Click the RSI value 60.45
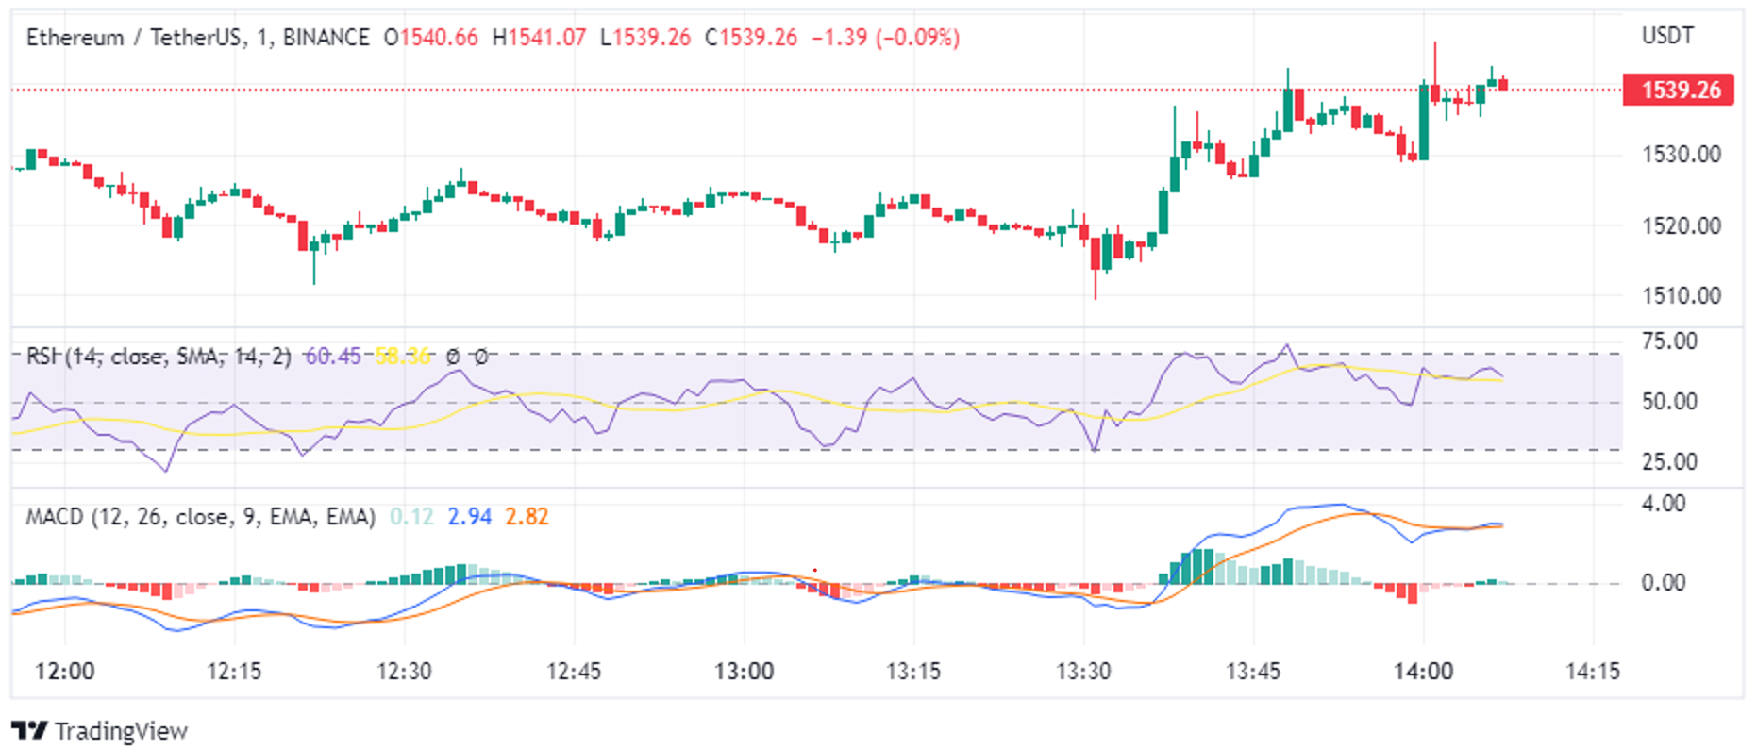The image size is (1757, 749). point(333,357)
